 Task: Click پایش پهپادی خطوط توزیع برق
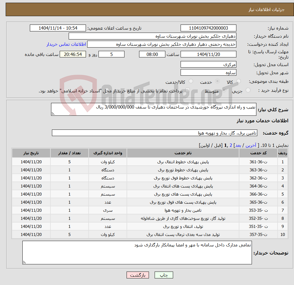point(183,170)
